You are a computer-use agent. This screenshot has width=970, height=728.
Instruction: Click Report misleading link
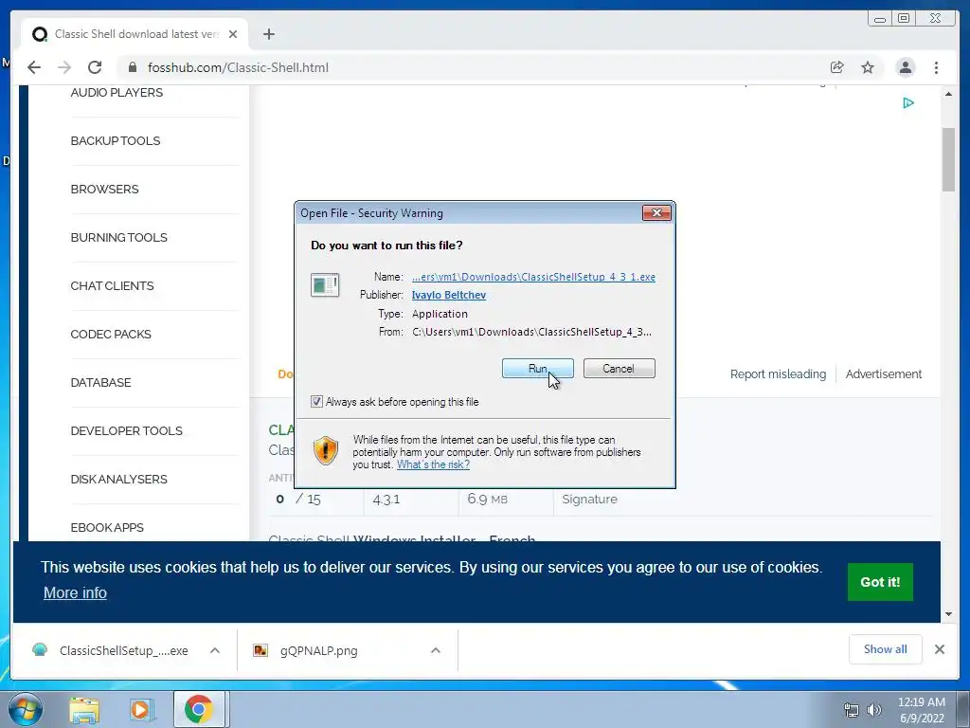click(x=778, y=373)
